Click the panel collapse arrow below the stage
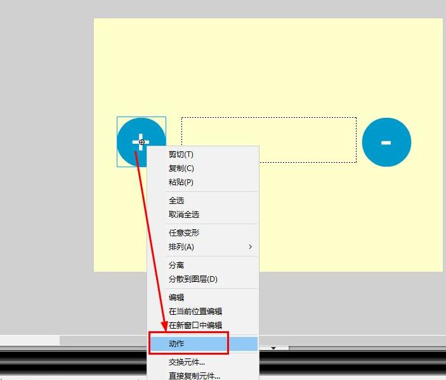This screenshot has height=380, width=446. tap(273, 348)
